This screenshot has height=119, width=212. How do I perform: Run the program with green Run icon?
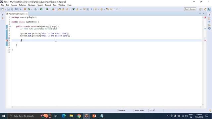tap(41, 9)
